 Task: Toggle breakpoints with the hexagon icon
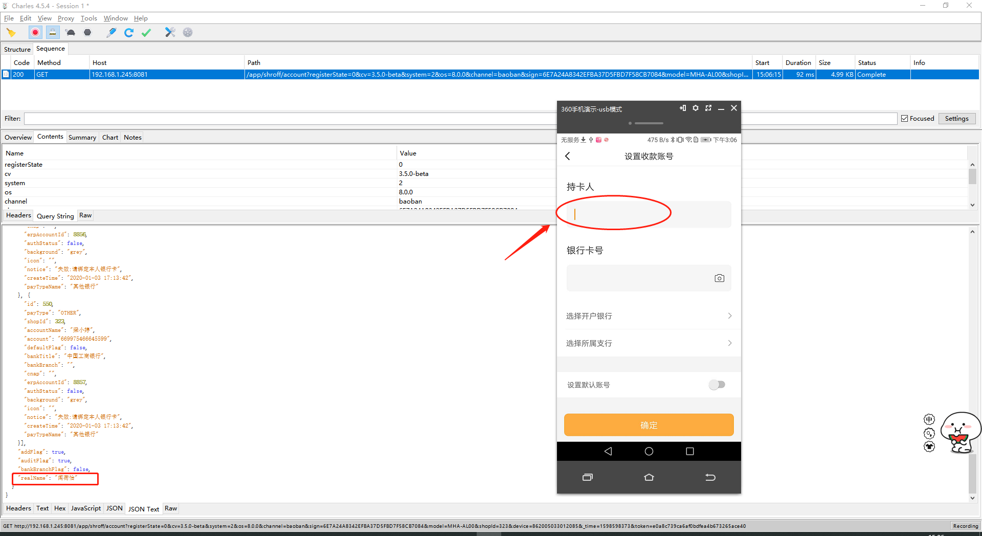point(87,33)
